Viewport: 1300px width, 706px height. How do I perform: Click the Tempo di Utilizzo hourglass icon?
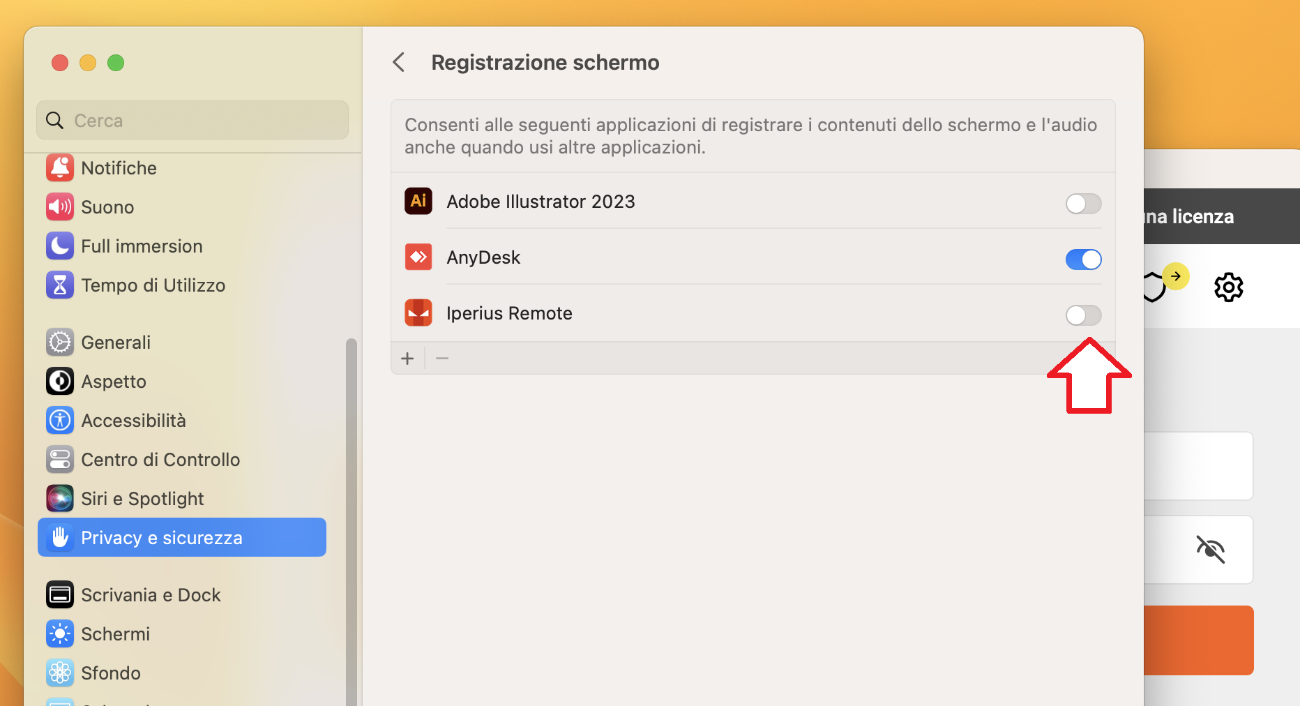(60, 285)
